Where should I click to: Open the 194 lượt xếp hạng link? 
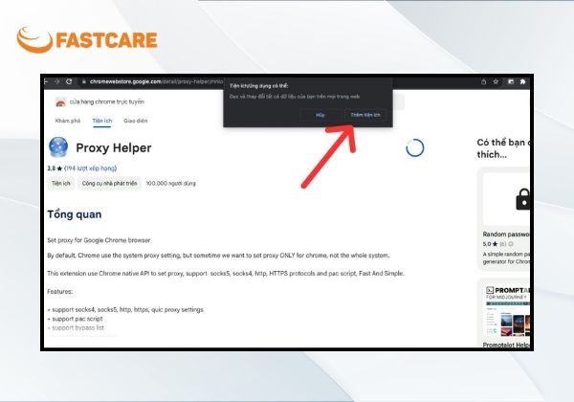coord(91,168)
